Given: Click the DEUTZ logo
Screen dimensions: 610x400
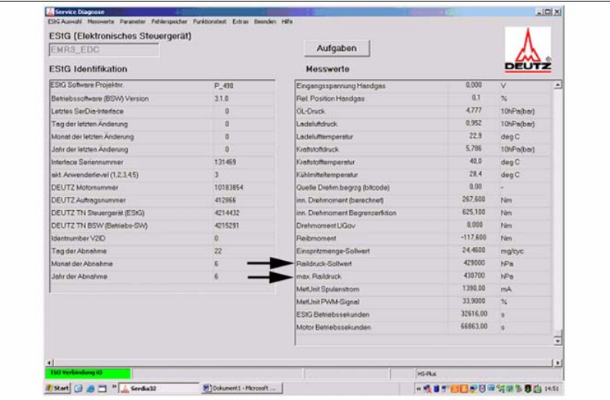Looking at the screenshot, I should tap(528, 50).
